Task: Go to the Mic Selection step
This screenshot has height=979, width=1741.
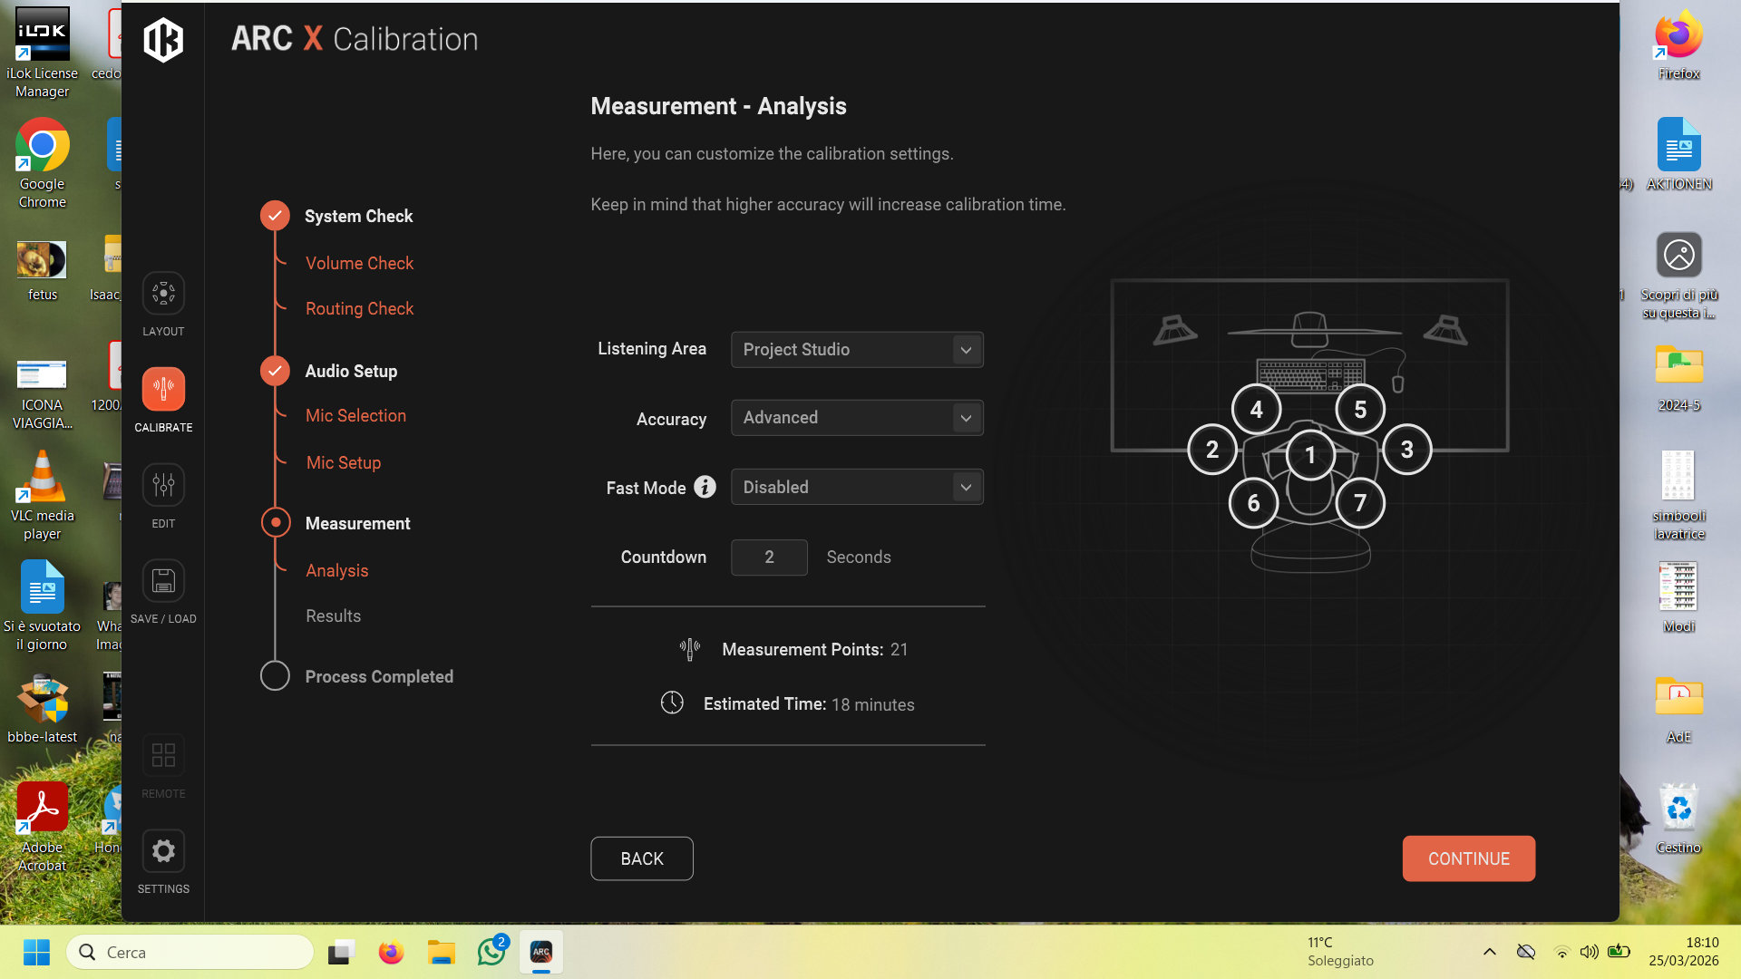Action: point(355,416)
